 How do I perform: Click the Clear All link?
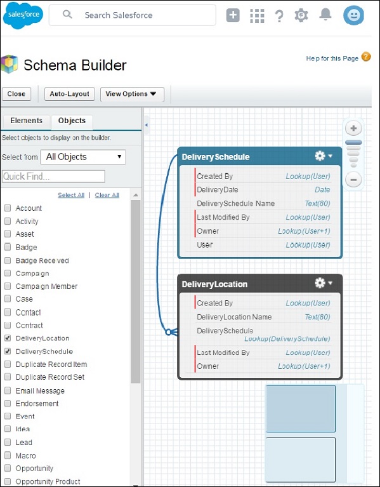[x=107, y=195]
